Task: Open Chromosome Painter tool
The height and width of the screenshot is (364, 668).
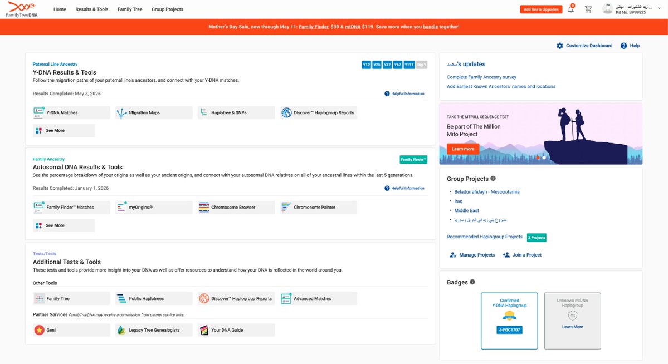Action: [x=319, y=208]
